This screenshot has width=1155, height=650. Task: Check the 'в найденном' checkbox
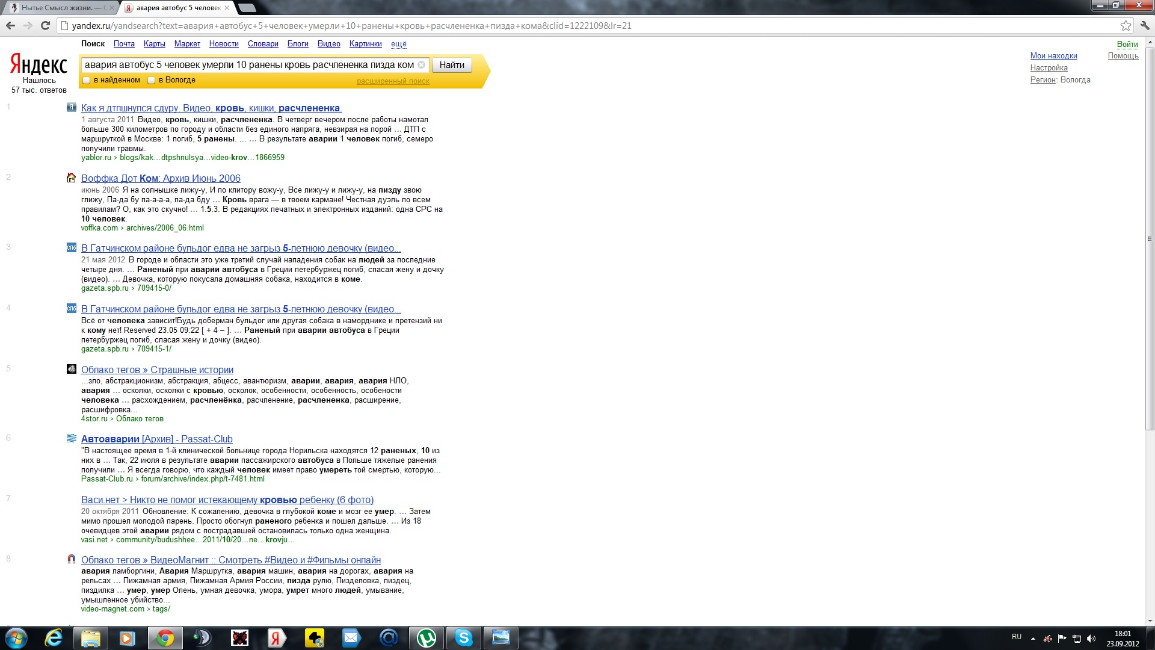87,80
